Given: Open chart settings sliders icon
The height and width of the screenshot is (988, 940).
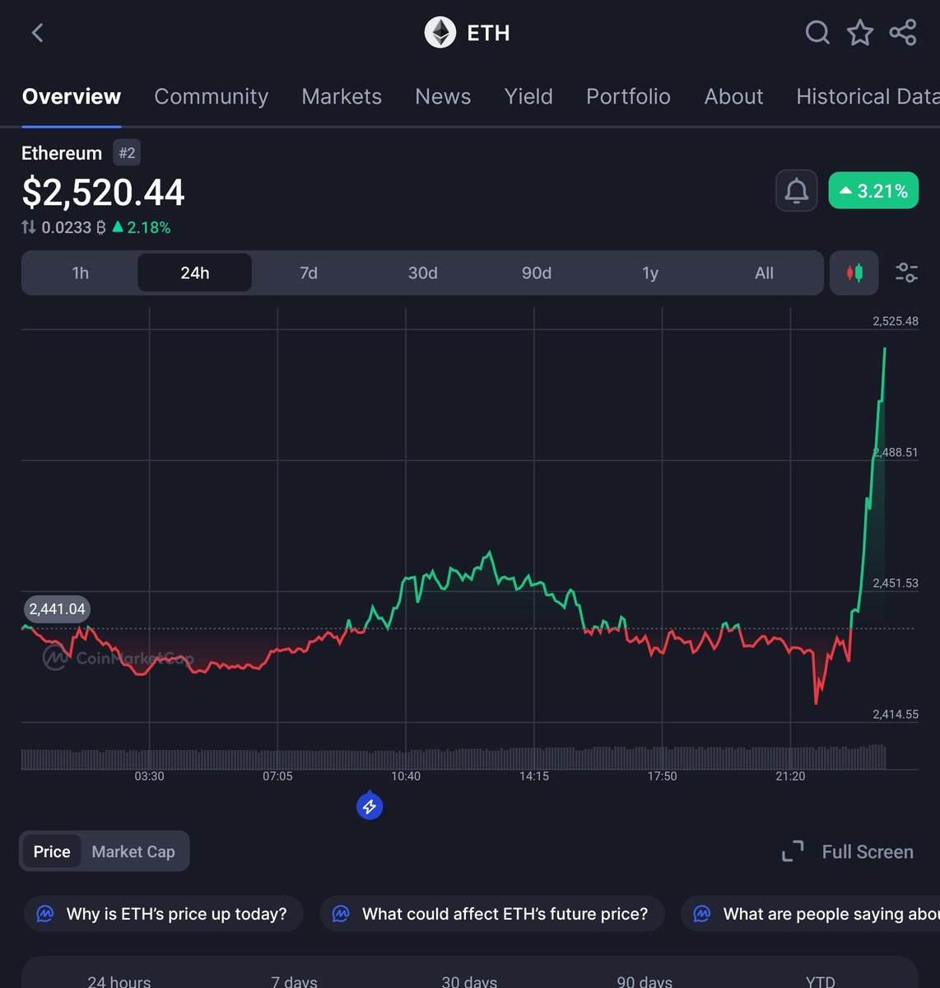Looking at the screenshot, I should (x=906, y=273).
